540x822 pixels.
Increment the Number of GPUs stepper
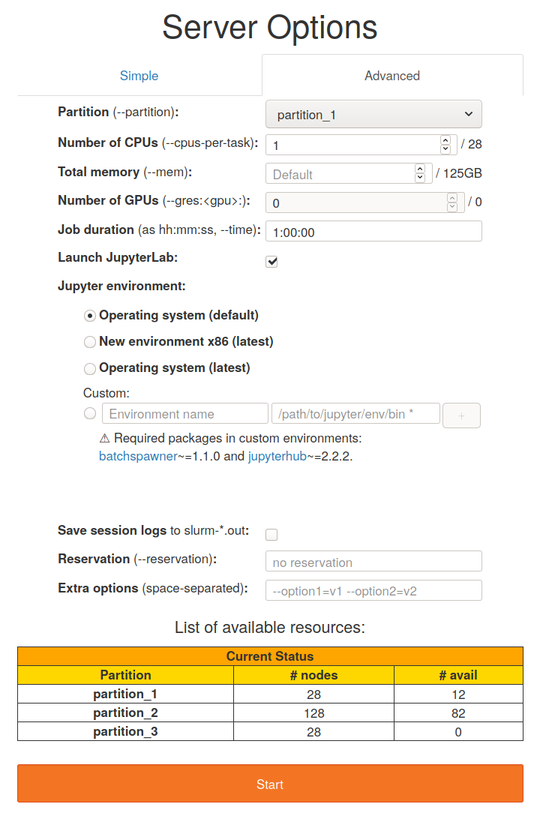[451, 199]
